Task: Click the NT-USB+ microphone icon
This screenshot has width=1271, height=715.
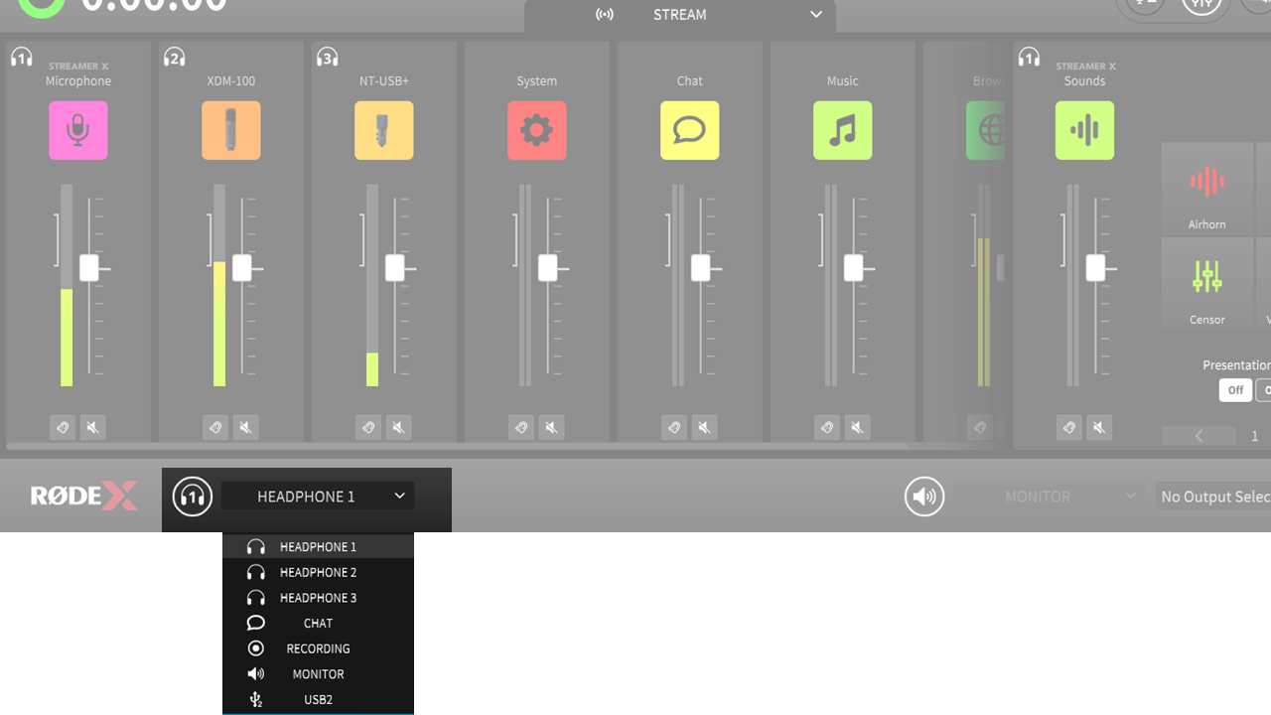Action: pos(383,130)
